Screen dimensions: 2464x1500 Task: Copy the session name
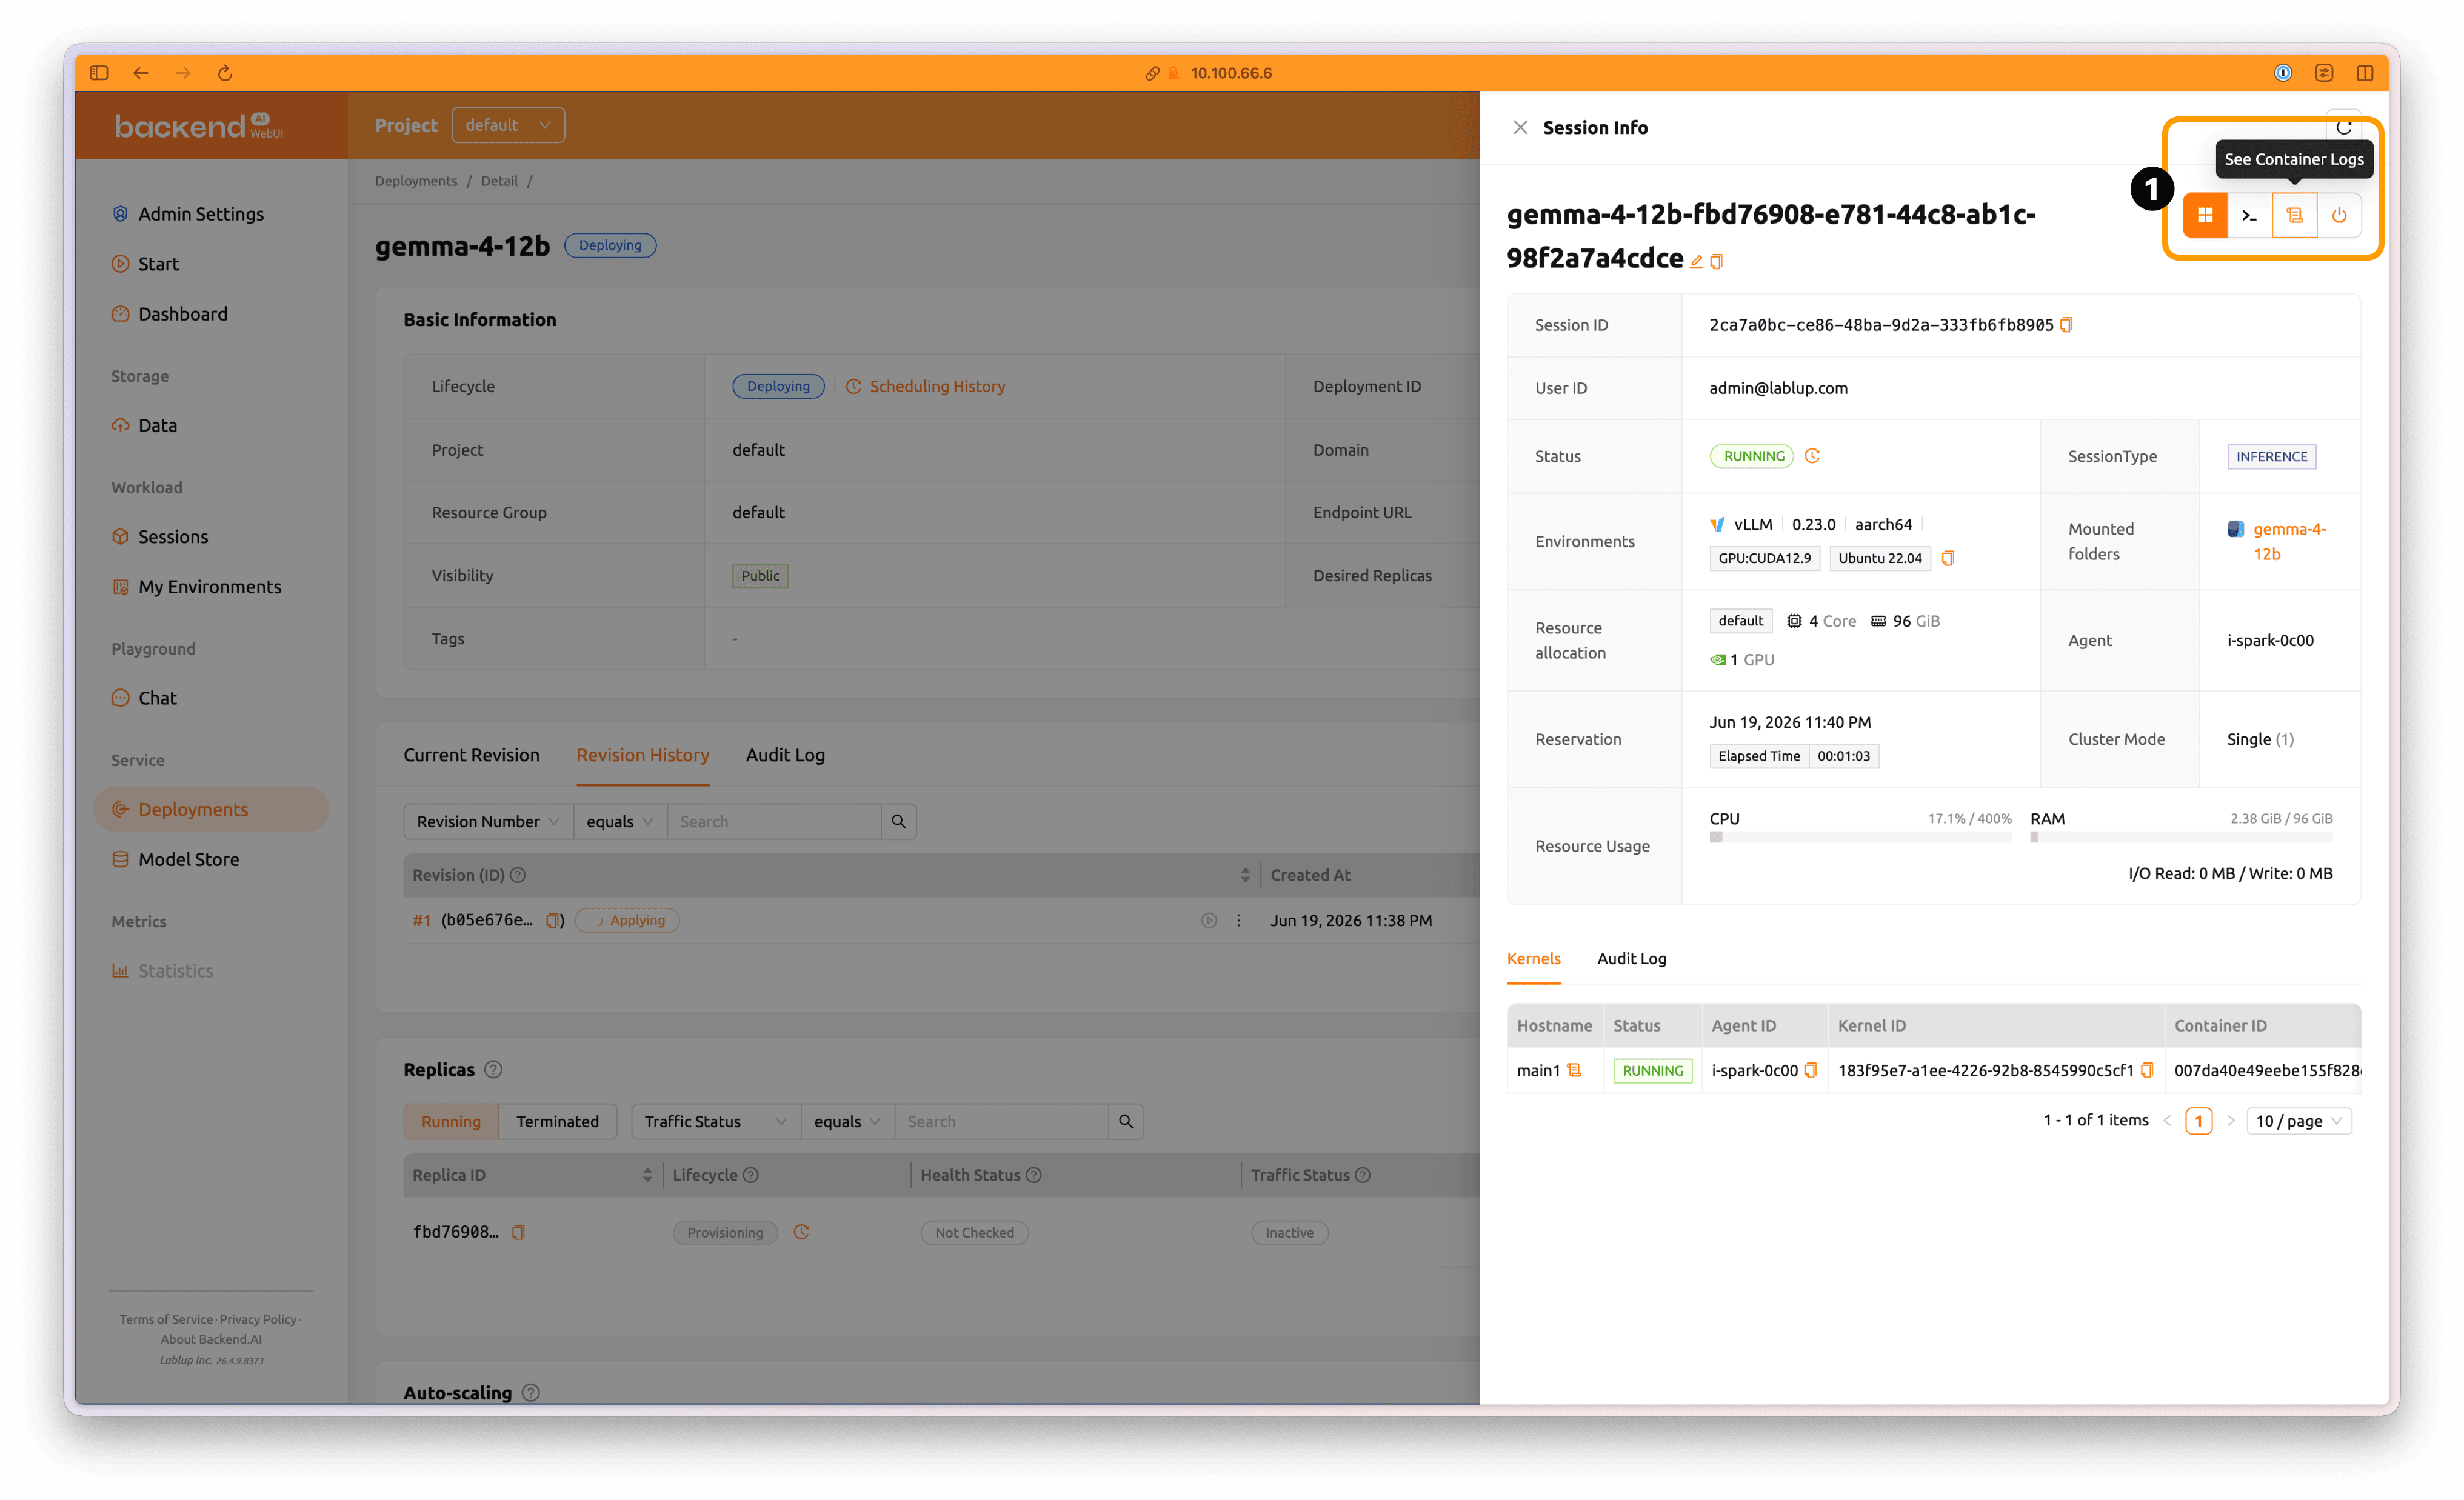[x=1717, y=262]
